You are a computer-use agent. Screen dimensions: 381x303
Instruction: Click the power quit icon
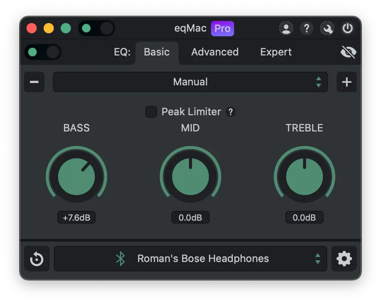[x=347, y=29]
